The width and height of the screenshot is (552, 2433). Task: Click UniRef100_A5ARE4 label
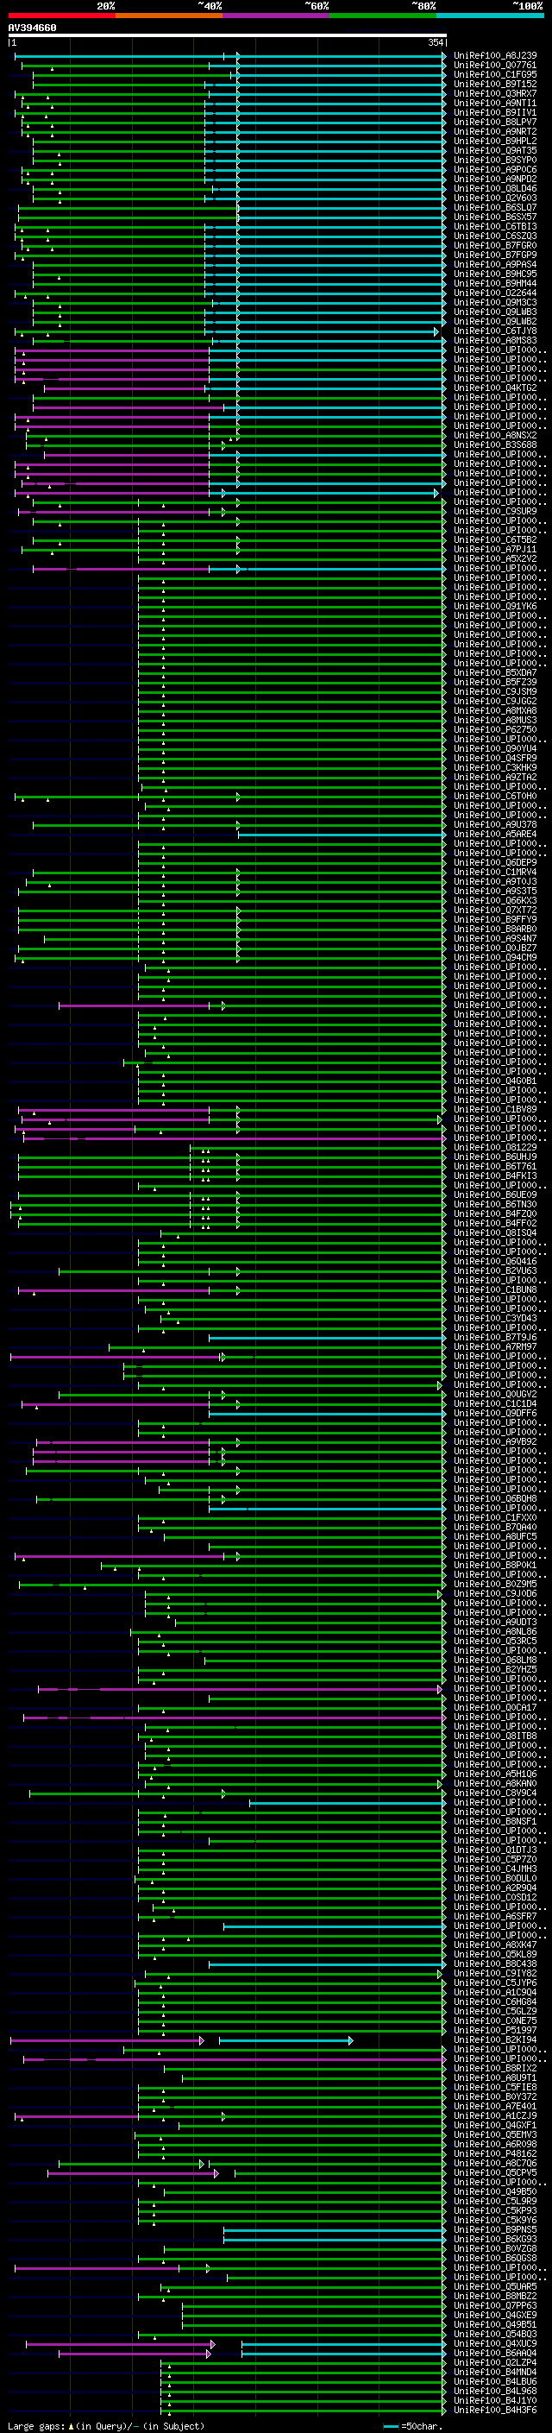pos(495,835)
